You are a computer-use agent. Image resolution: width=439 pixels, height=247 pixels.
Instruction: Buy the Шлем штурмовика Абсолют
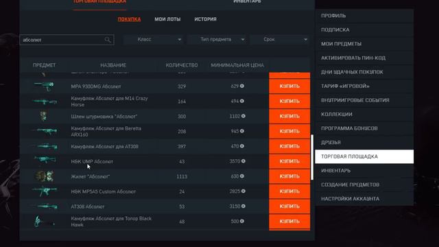point(289,116)
